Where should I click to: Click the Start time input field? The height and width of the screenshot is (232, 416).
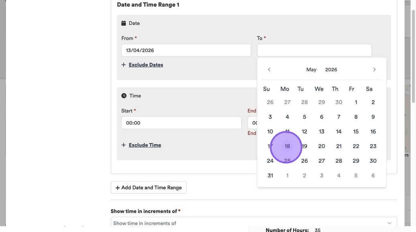tap(181, 123)
